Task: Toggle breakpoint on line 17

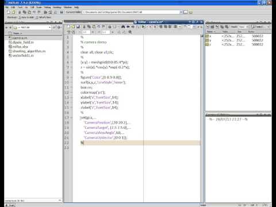Action: [x=71, y=117]
